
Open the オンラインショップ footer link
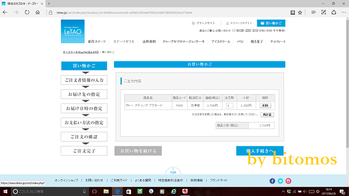(x=67, y=180)
